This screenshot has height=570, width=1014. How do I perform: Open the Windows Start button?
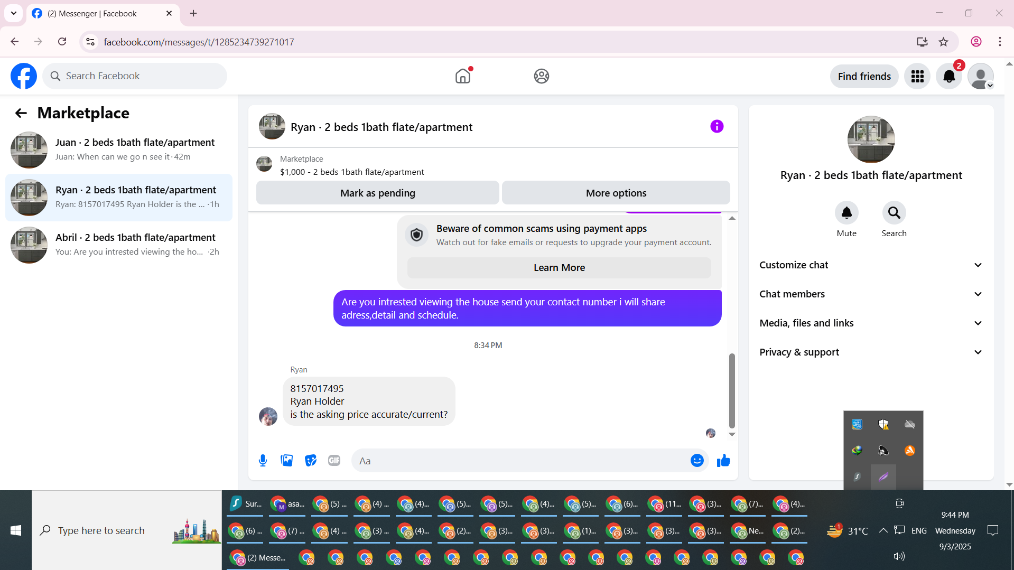(x=16, y=530)
